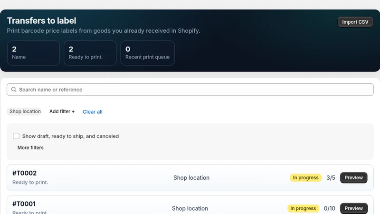The height and width of the screenshot is (214, 380).
Task: Click Shop location in #T0002 row
Action: click(x=191, y=177)
